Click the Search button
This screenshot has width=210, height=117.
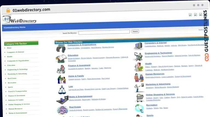tap(135, 32)
